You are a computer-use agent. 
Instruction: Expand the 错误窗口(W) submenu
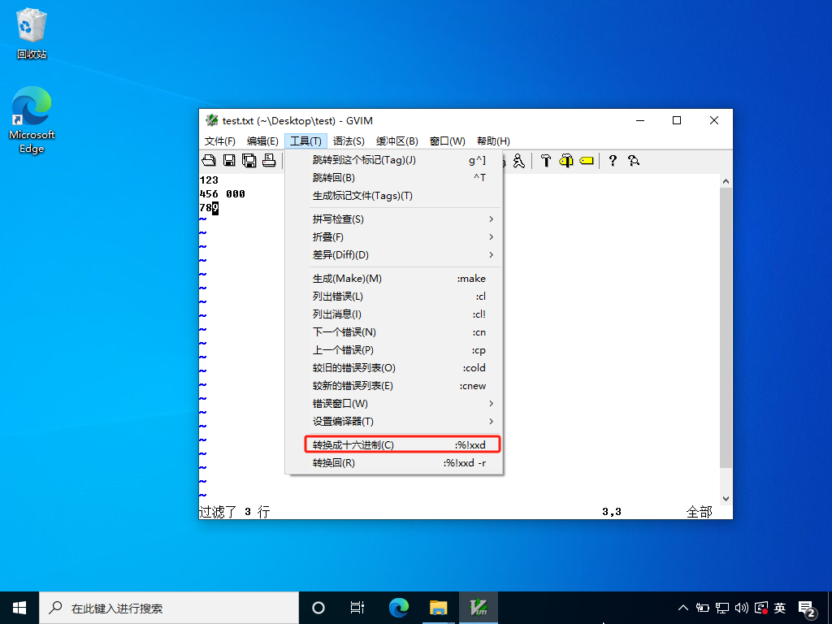point(394,404)
